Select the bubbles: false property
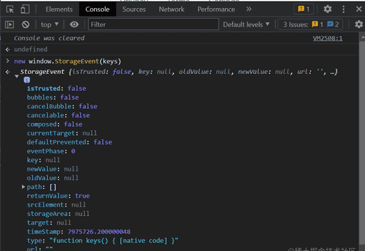 (53, 97)
